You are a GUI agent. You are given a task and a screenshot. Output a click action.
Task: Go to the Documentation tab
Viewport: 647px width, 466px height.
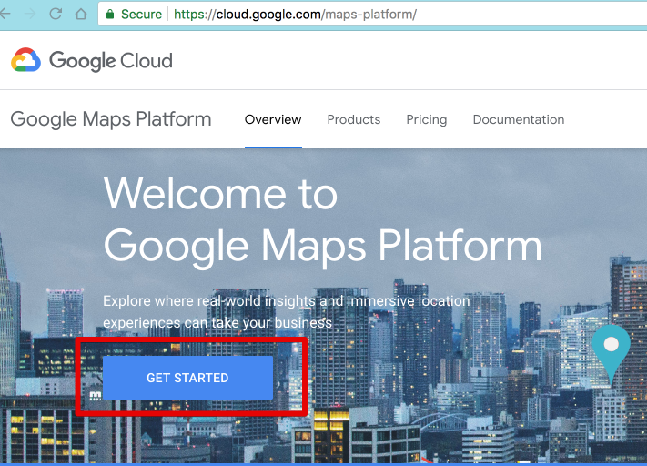[519, 119]
